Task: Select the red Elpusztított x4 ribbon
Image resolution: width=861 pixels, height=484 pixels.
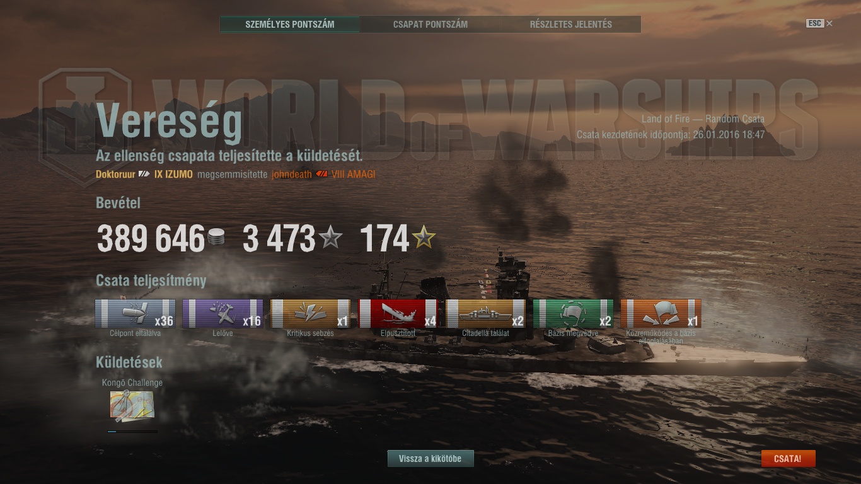Action: pyautogui.click(x=398, y=314)
